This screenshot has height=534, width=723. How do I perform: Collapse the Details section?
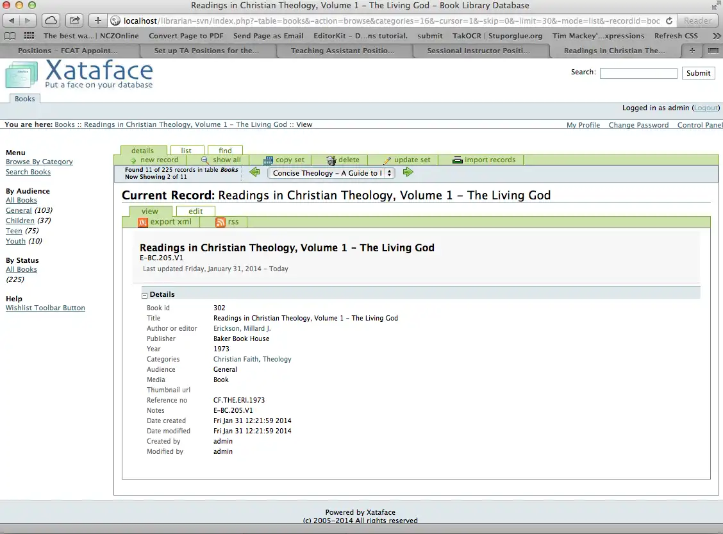[x=144, y=295]
